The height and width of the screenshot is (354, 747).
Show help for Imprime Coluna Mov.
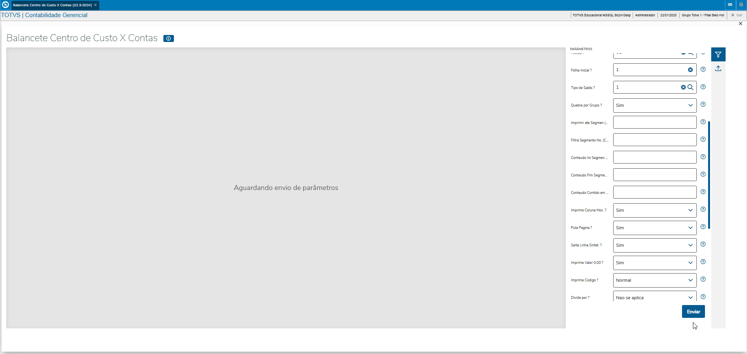703,209
